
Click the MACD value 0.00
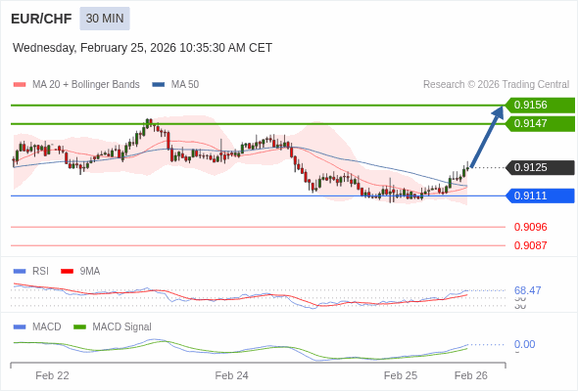(524, 345)
